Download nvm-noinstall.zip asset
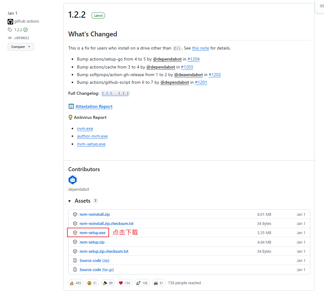The height and width of the screenshot is (294, 324). point(95,215)
